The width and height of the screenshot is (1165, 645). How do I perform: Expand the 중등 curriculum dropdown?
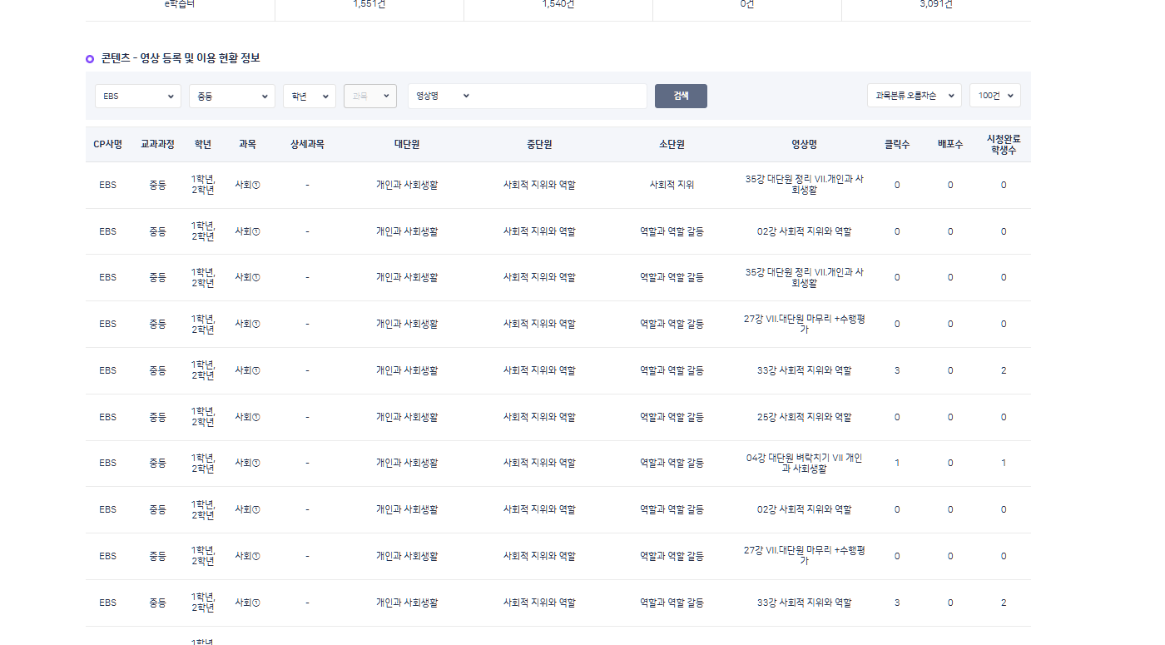tap(231, 96)
